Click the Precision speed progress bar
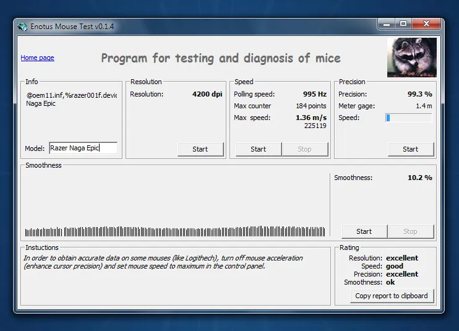Screen dimensions: 459x331 coord(408,118)
